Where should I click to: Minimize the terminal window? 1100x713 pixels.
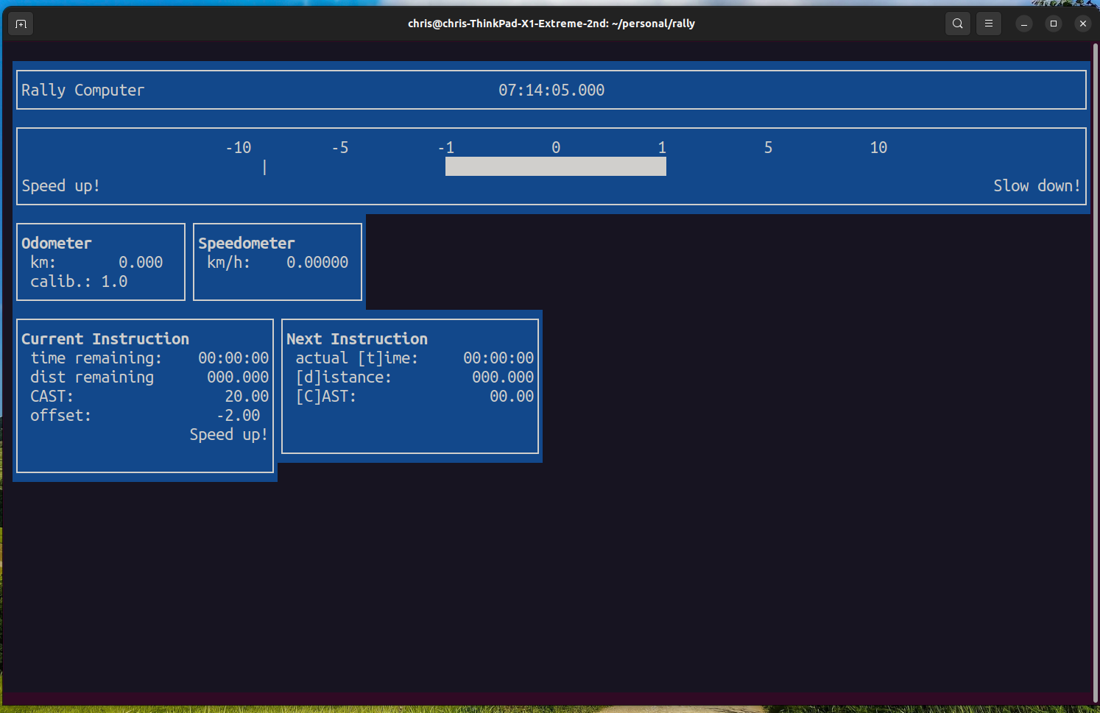click(1024, 24)
